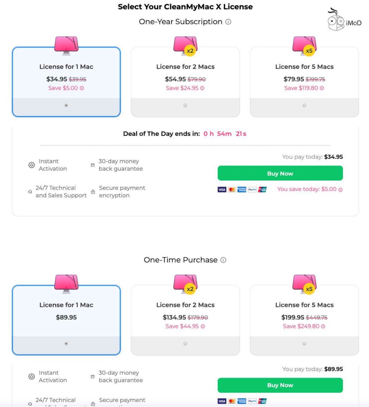Click info icon beside You save today: $5.00
Screen dimensions: 369x407
click(x=340, y=190)
